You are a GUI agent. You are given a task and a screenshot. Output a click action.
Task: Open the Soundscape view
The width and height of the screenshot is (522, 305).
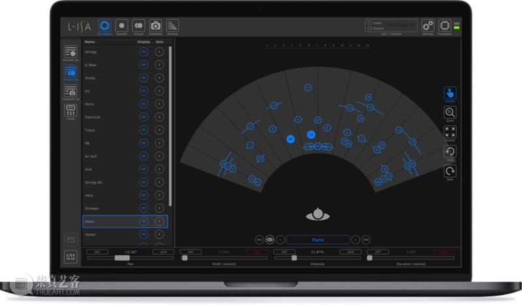coord(104,26)
